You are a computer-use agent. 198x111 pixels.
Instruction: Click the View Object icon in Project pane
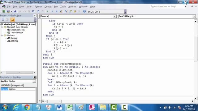[x=7, y=20]
